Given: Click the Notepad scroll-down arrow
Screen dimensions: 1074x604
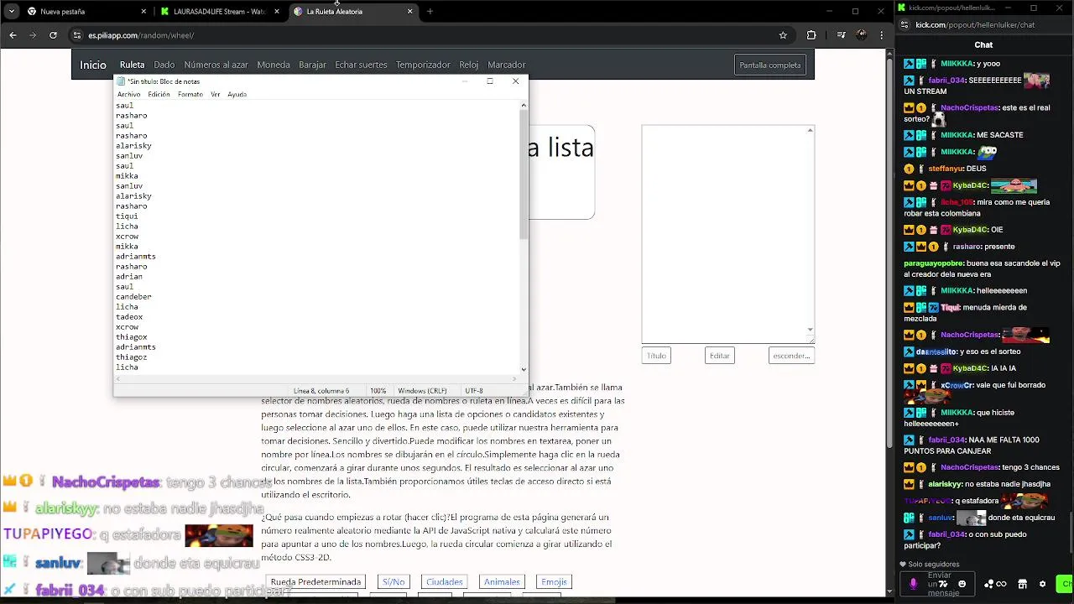Looking at the screenshot, I should (x=524, y=369).
